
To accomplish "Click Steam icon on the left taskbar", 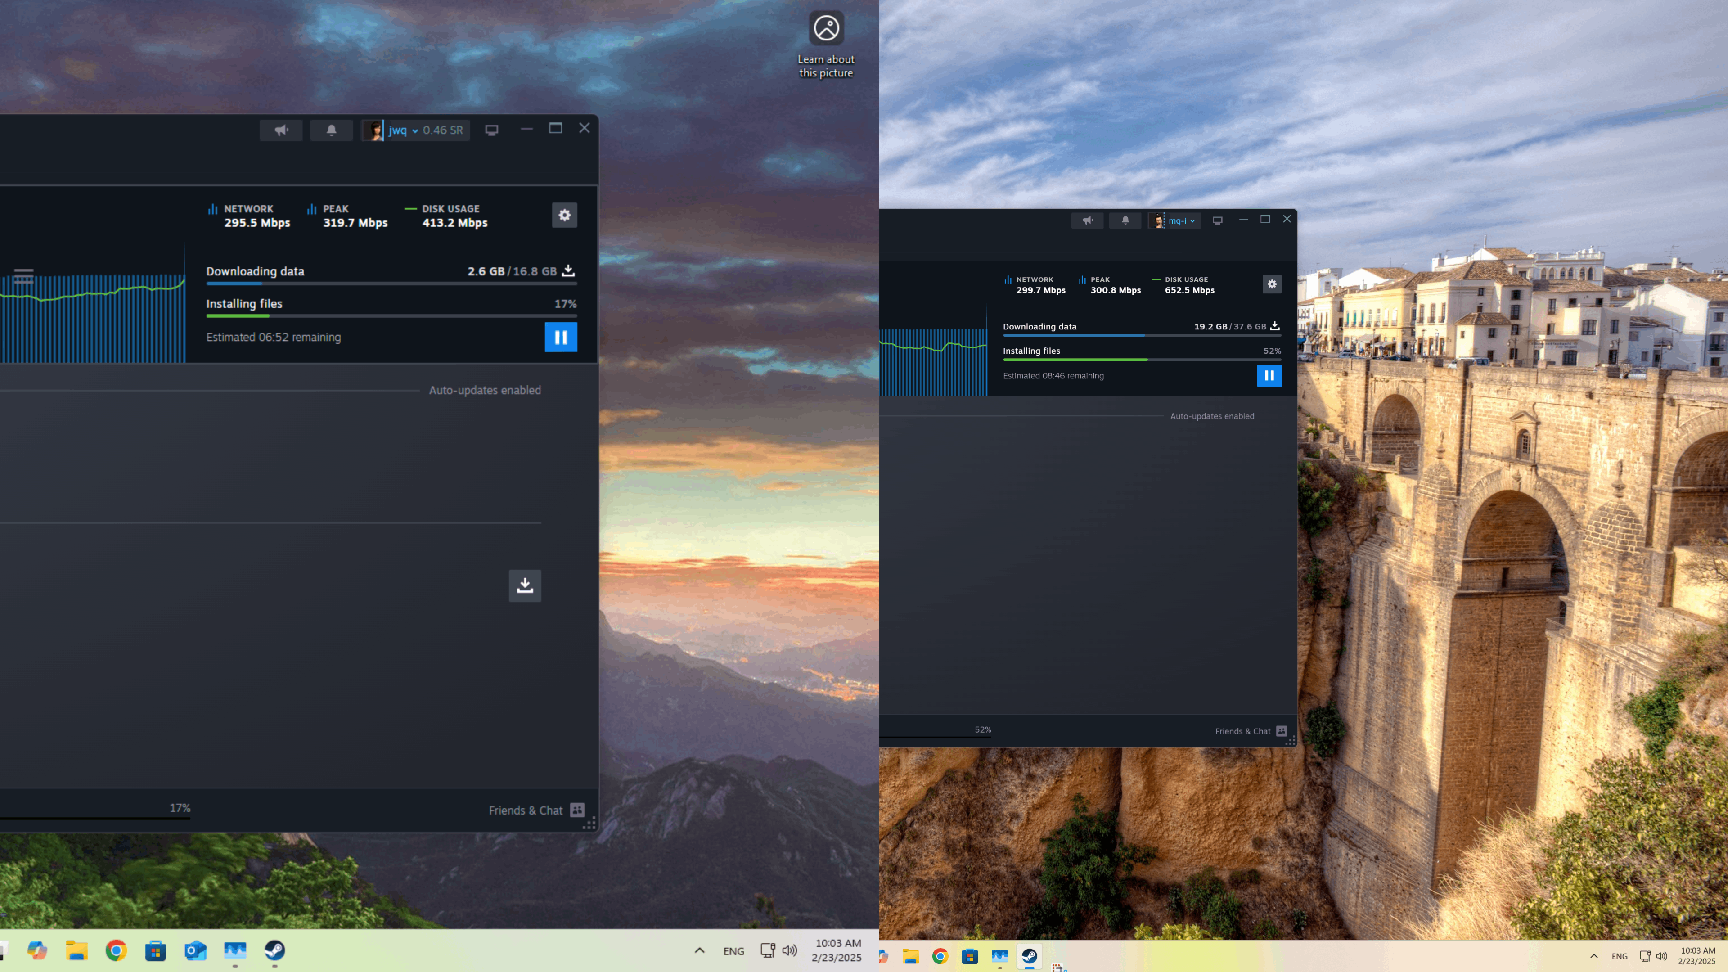I will pyautogui.click(x=274, y=950).
